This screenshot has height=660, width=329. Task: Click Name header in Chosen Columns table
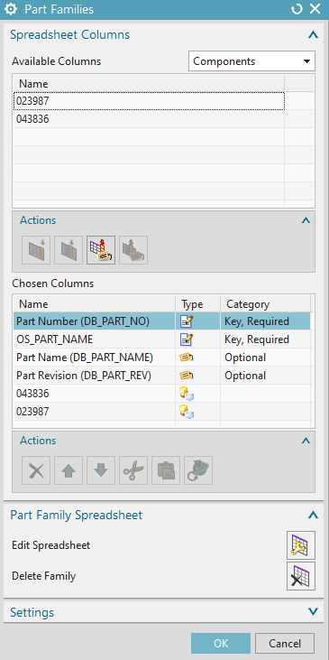coord(94,304)
